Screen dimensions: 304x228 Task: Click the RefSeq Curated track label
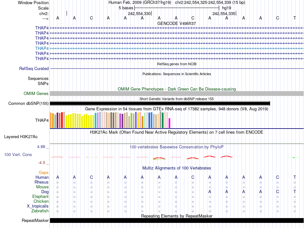point(34,68)
